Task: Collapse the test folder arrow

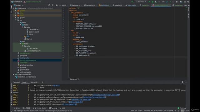Action: pos(18,41)
